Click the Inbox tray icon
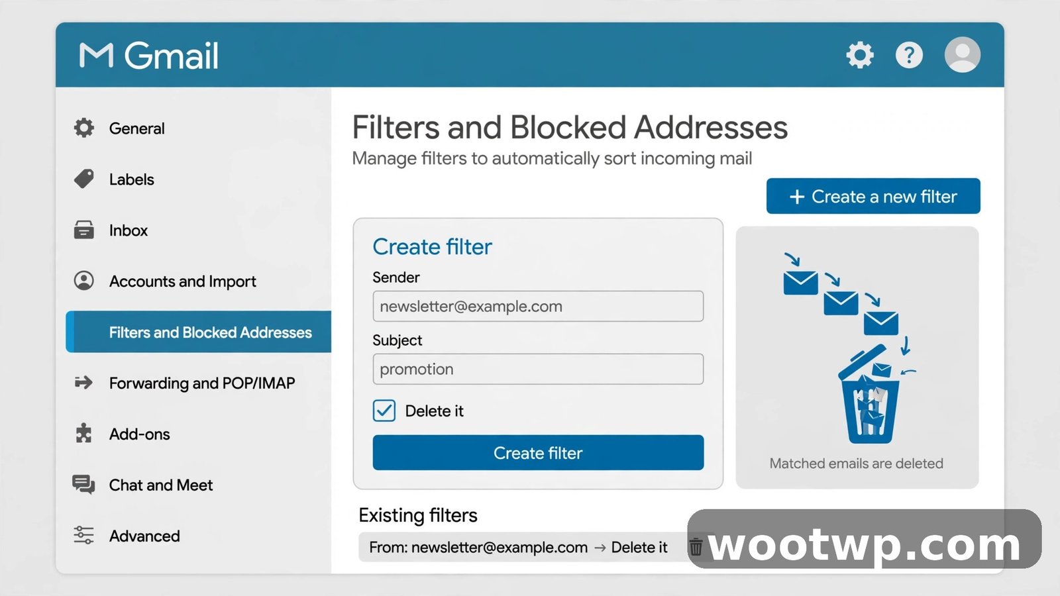The height and width of the screenshot is (596, 1060). (84, 230)
